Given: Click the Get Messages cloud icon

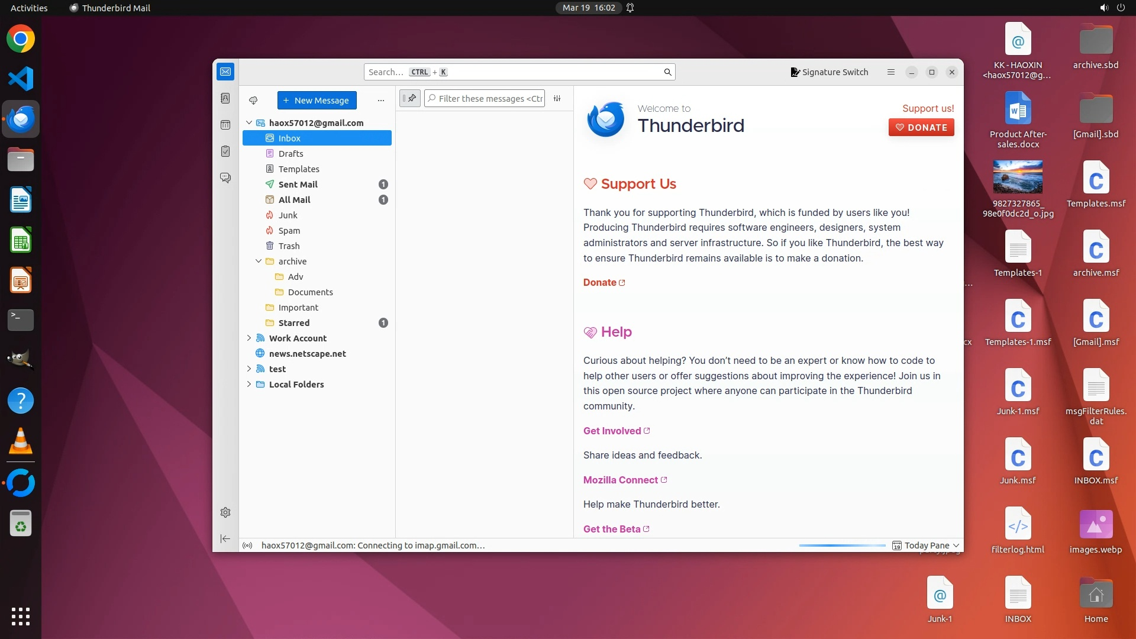Looking at the screenshot, I should (x=253, y=100).
